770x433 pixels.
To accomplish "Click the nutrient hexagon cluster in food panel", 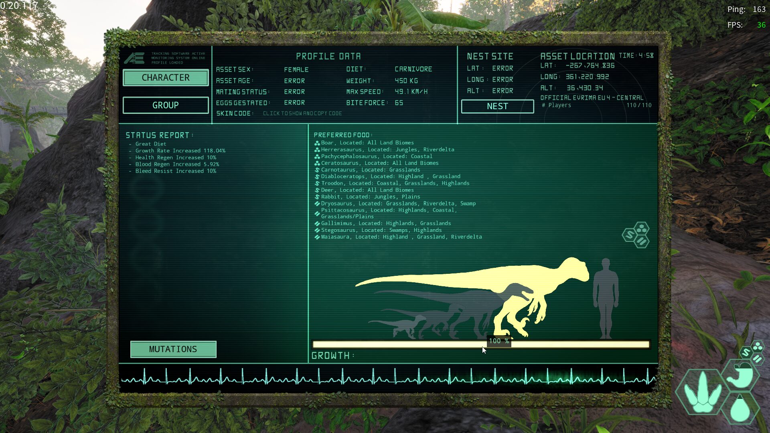I will [x=636, y=235].
